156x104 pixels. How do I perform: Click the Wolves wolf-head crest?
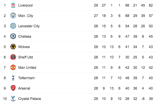13,47
